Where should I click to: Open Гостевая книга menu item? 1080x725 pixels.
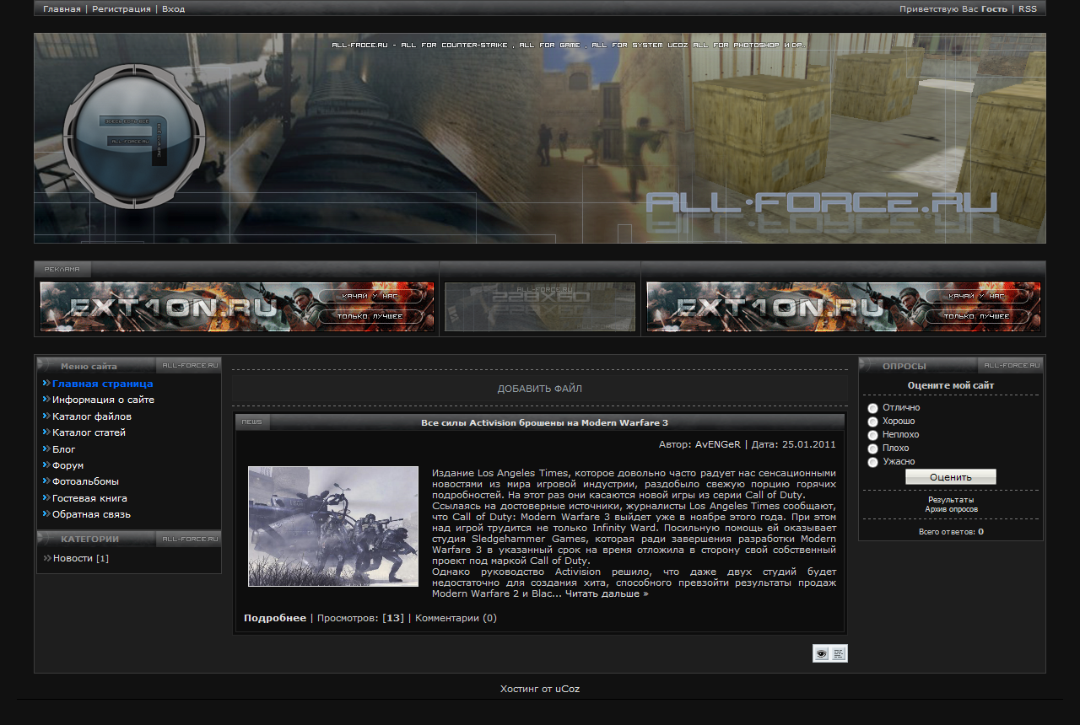pyautogui.click(x=89, y=498)
